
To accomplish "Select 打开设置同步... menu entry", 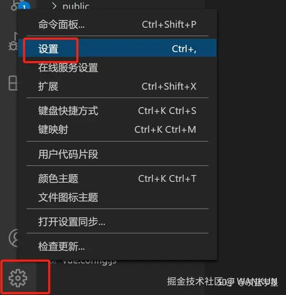I will [x=117, y=221].
